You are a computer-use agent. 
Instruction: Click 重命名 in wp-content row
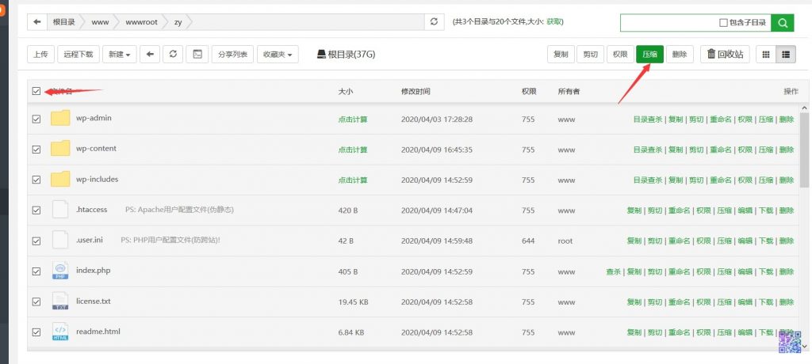pyautogui.click(x=720, y=150)
